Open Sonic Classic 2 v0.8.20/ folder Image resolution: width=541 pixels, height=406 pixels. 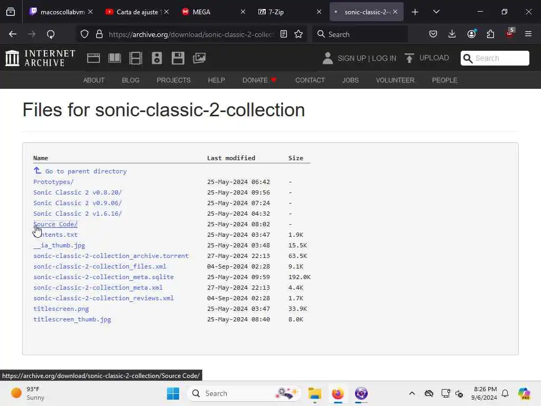point(78,192)
